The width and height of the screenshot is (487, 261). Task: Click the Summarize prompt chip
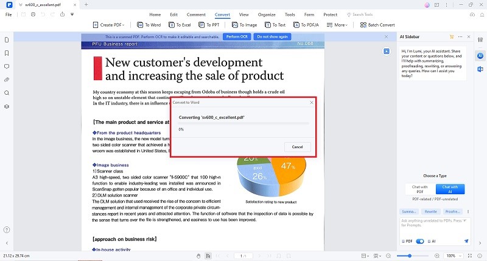point(408,211)
